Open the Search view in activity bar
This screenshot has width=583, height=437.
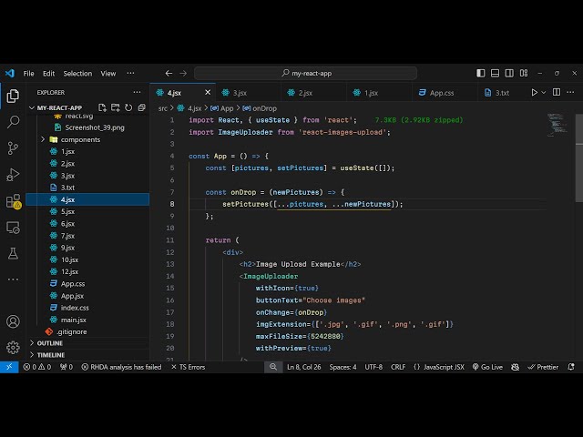click(13, 121)
